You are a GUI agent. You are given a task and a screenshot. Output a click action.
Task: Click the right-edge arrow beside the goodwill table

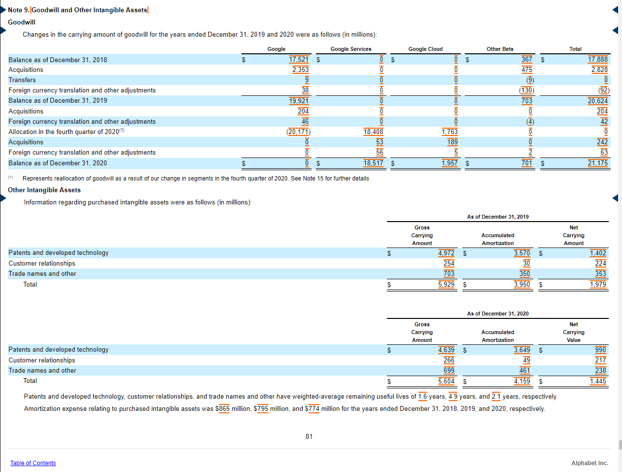615,30
